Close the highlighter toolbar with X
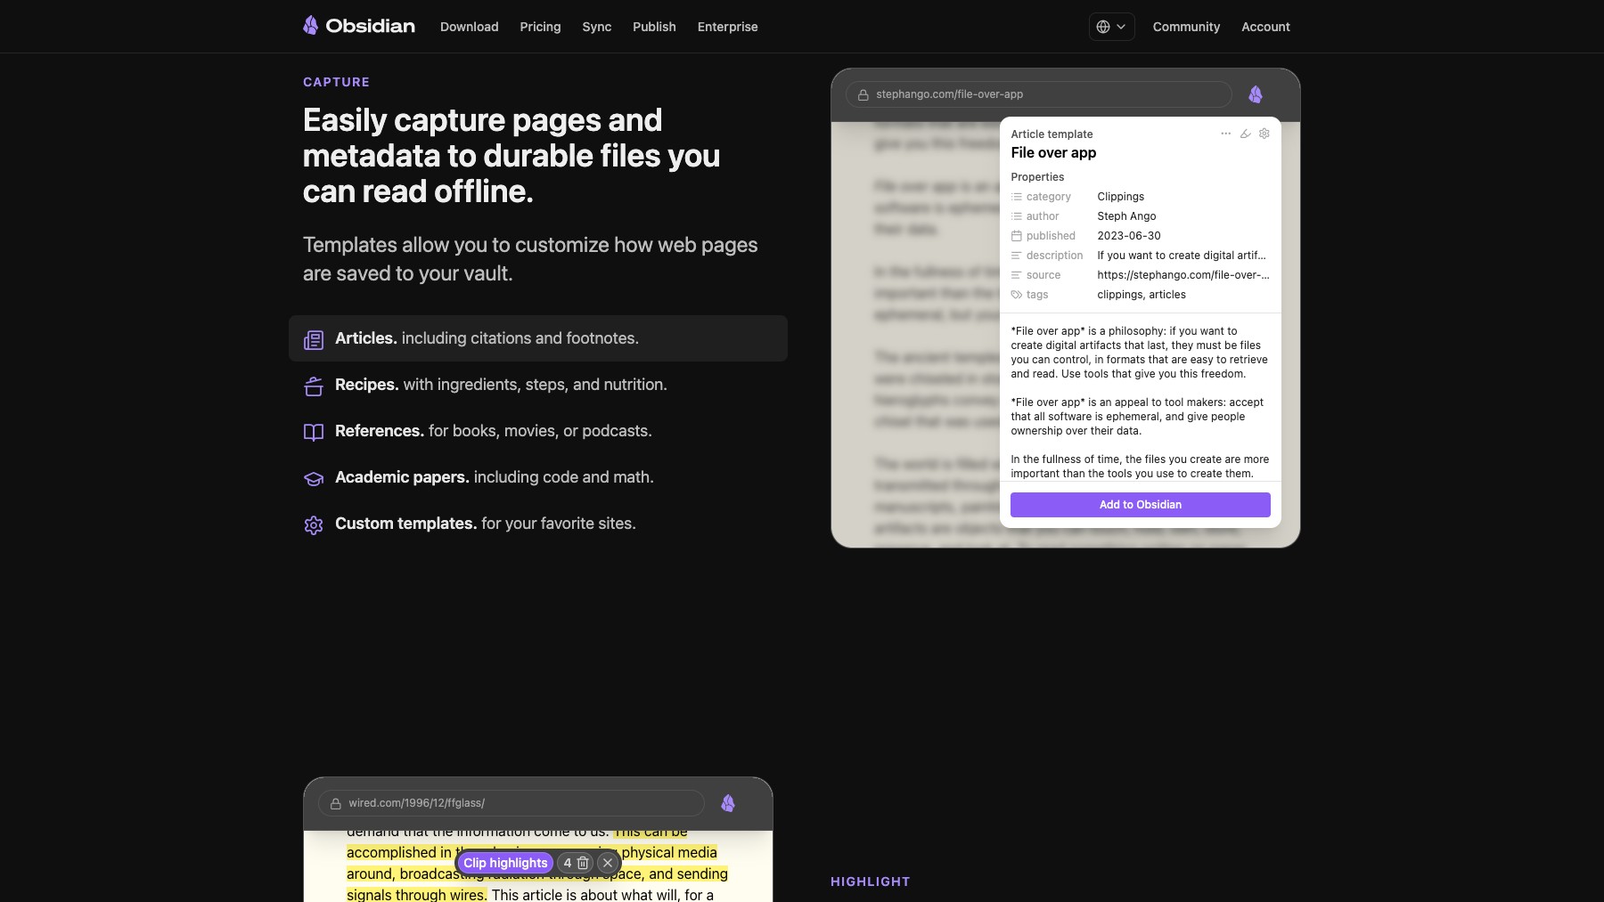This screenshot has width=1604, height=902. click(608, 863)
